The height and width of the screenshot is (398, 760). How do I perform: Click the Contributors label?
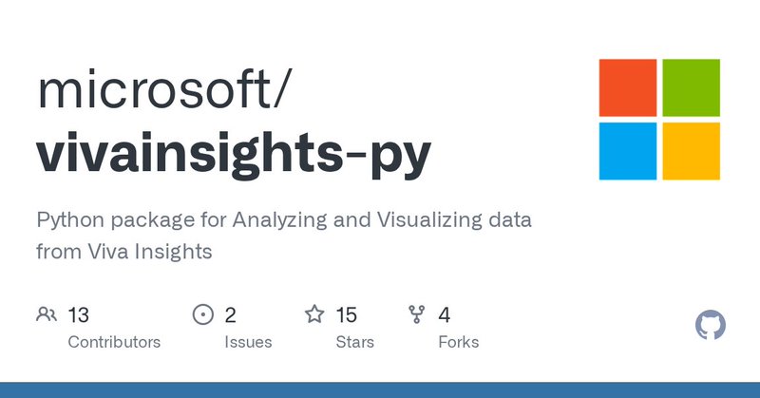114,342
